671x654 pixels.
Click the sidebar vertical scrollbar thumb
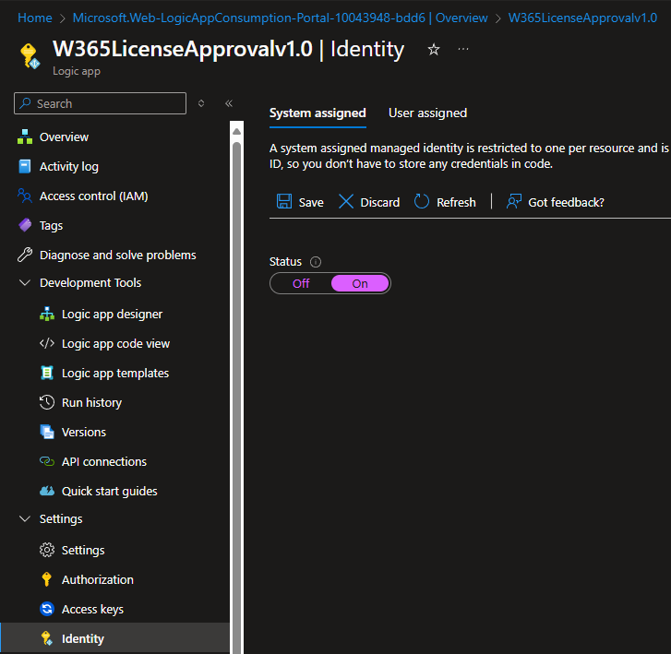point(236,396)
